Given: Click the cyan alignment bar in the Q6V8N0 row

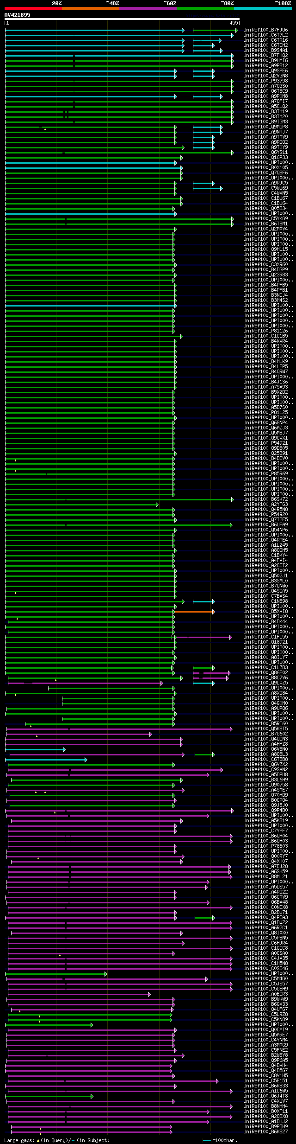Looking at the screenshot, I should (x=35, y=749).
